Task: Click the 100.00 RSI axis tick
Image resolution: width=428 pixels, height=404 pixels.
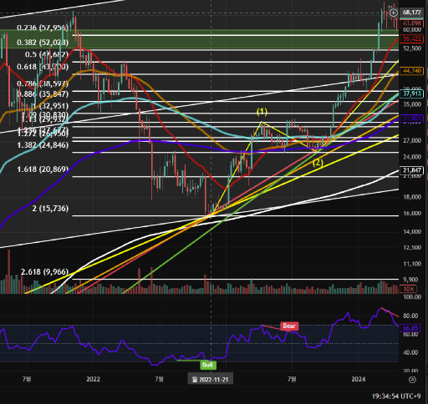Action: [x=412, y=297]
